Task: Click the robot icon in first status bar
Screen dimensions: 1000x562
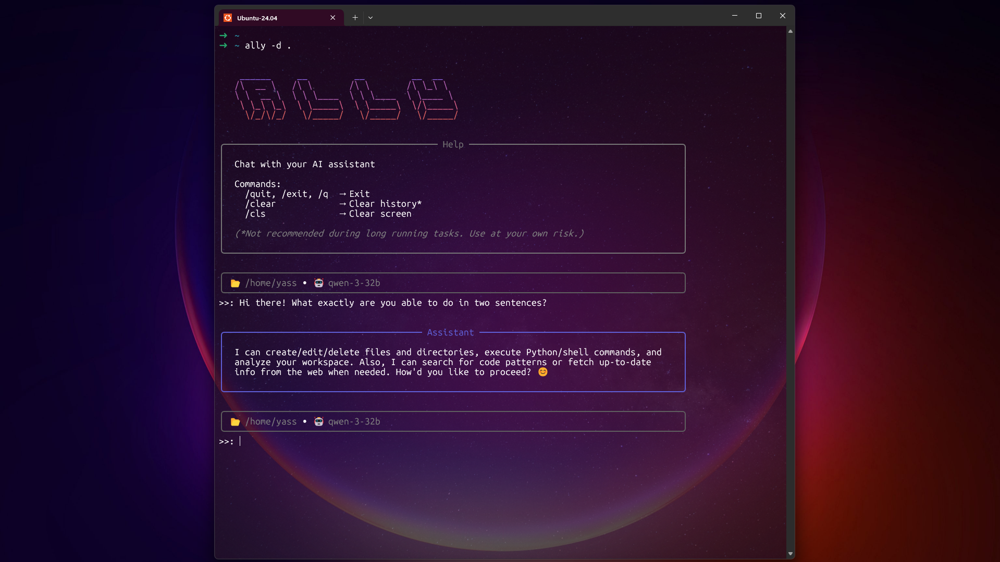Action: (x=319, y=283)
